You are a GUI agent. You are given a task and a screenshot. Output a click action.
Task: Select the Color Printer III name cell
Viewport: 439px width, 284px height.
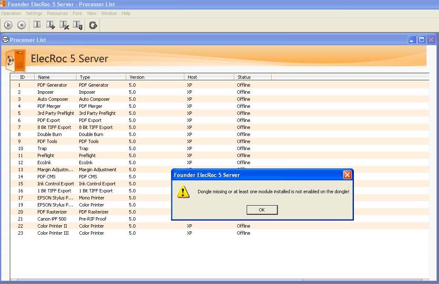pyautogui.click(x=53, y=233)
